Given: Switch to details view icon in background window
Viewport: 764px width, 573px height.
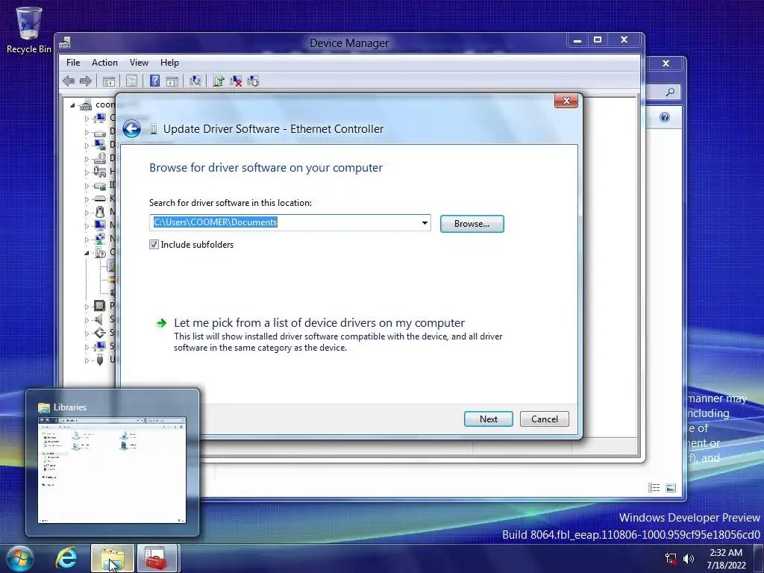Looking at the screenshot, I should point(654,488).
